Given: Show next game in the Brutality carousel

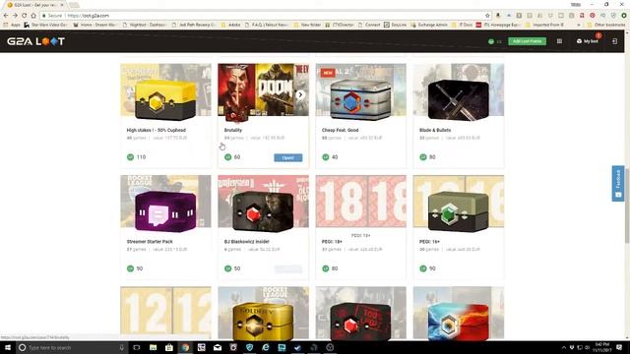Looking at the screenshot, I should coord(300,94).
